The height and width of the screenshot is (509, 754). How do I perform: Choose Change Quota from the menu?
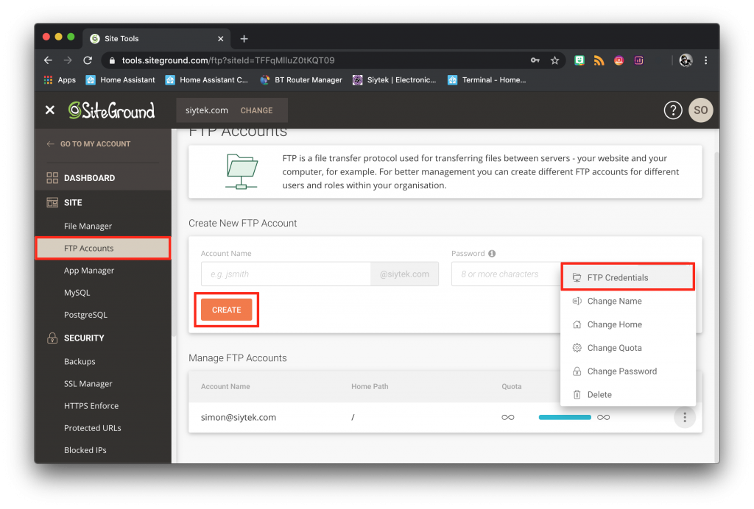tap(628, 348)
